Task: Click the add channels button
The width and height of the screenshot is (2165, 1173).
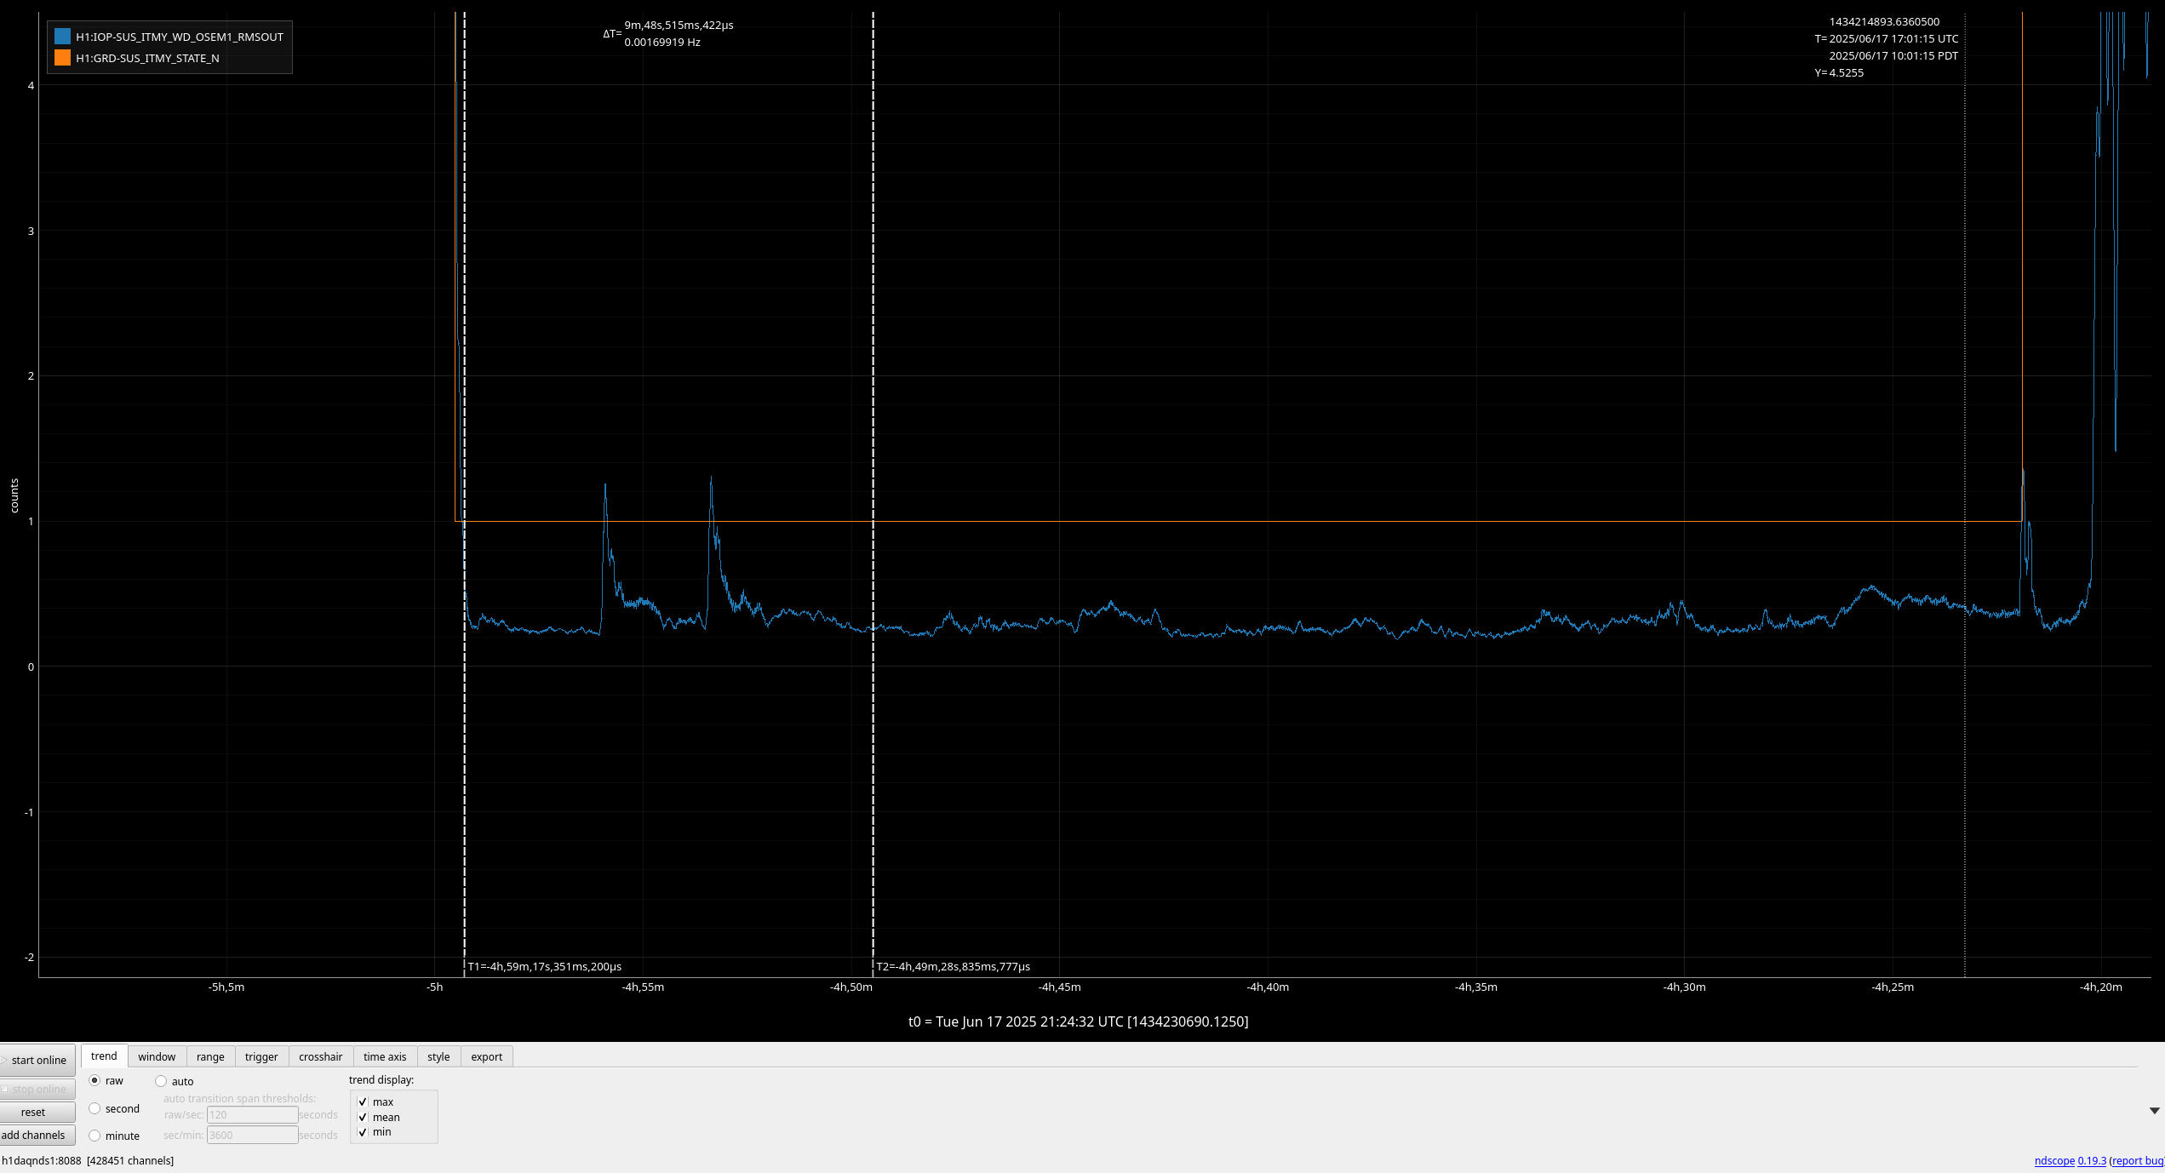Action: (x=37, y=1135)
